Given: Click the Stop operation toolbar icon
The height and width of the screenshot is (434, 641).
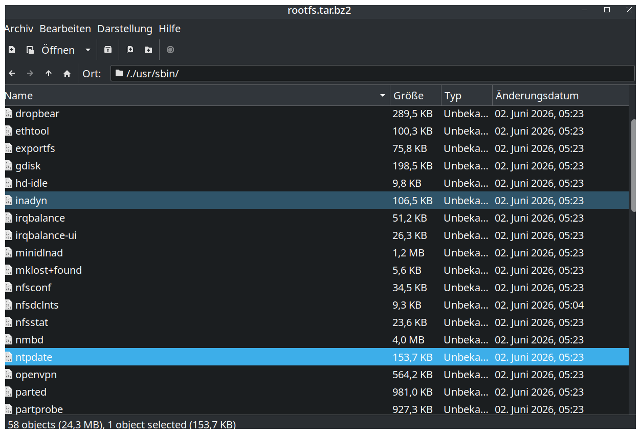Looking at the screenshot, I should pyautogui.click(x=170, y=50).
